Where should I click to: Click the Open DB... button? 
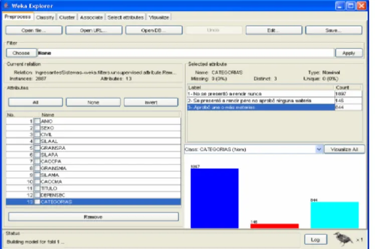pyautogui.click(x=154, y=31)
